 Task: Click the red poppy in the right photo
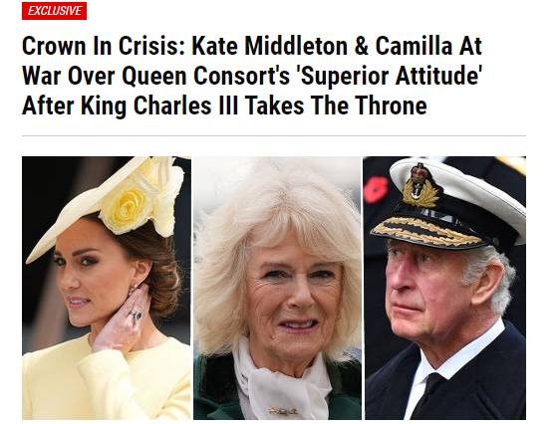pyautogui.click(x=376, y=190)
